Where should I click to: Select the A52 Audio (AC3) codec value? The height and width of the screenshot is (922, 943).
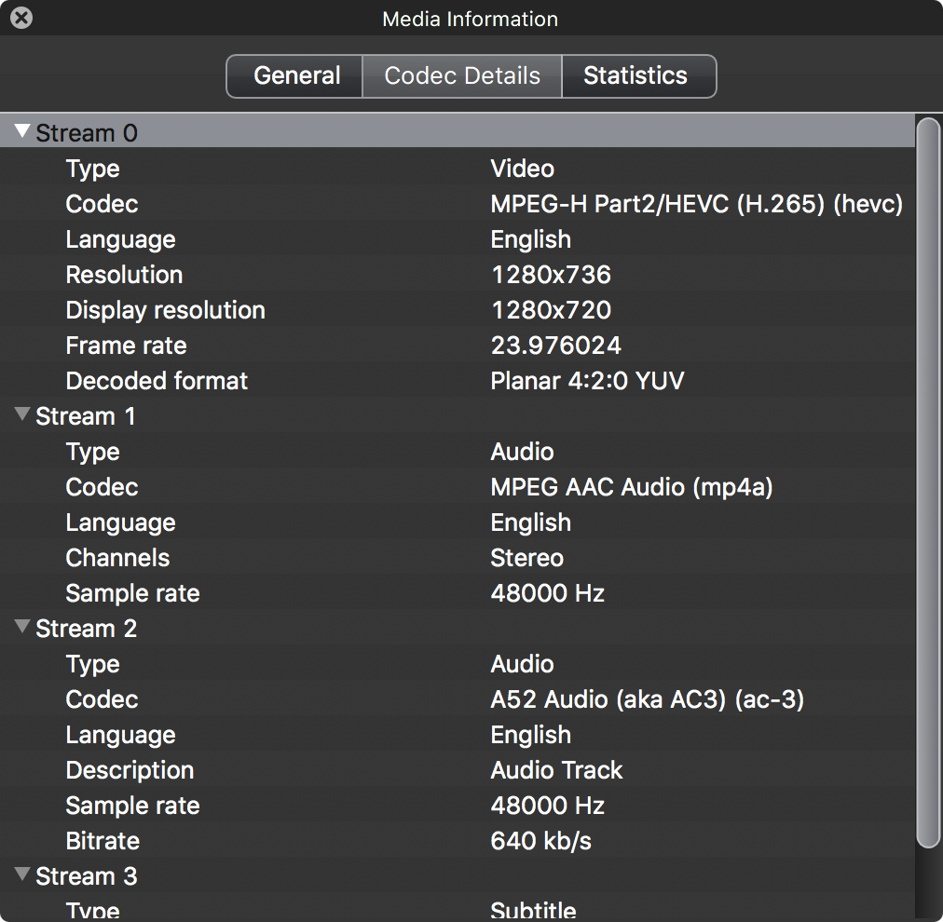pos(647,699)
